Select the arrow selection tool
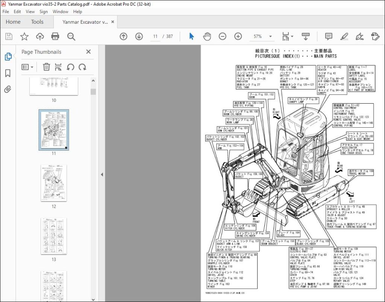 (191, 36)
